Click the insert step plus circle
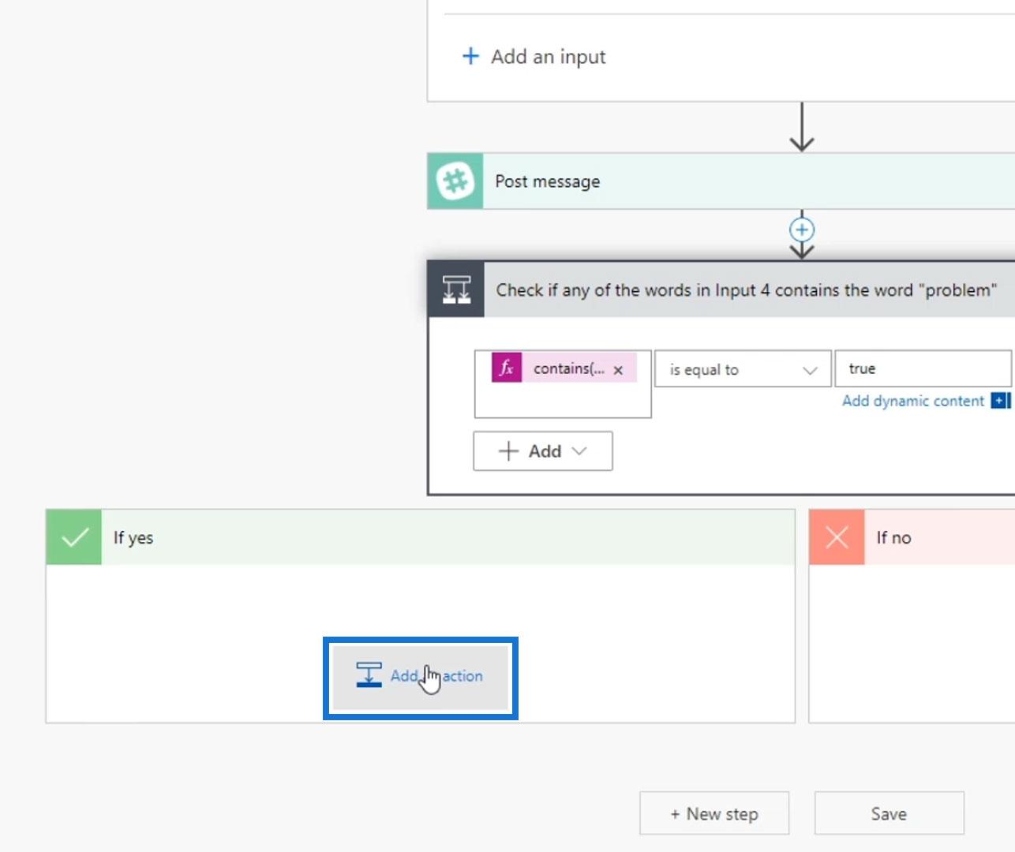Image resolution: width=1015 pixels, height=852 pixels. point(802,230)
